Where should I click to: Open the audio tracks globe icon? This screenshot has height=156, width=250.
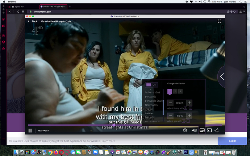(185, 131)
